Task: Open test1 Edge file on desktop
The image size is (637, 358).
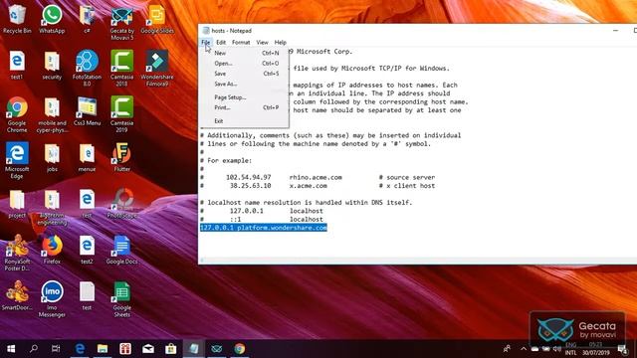Action: click(x=17, y=65)
